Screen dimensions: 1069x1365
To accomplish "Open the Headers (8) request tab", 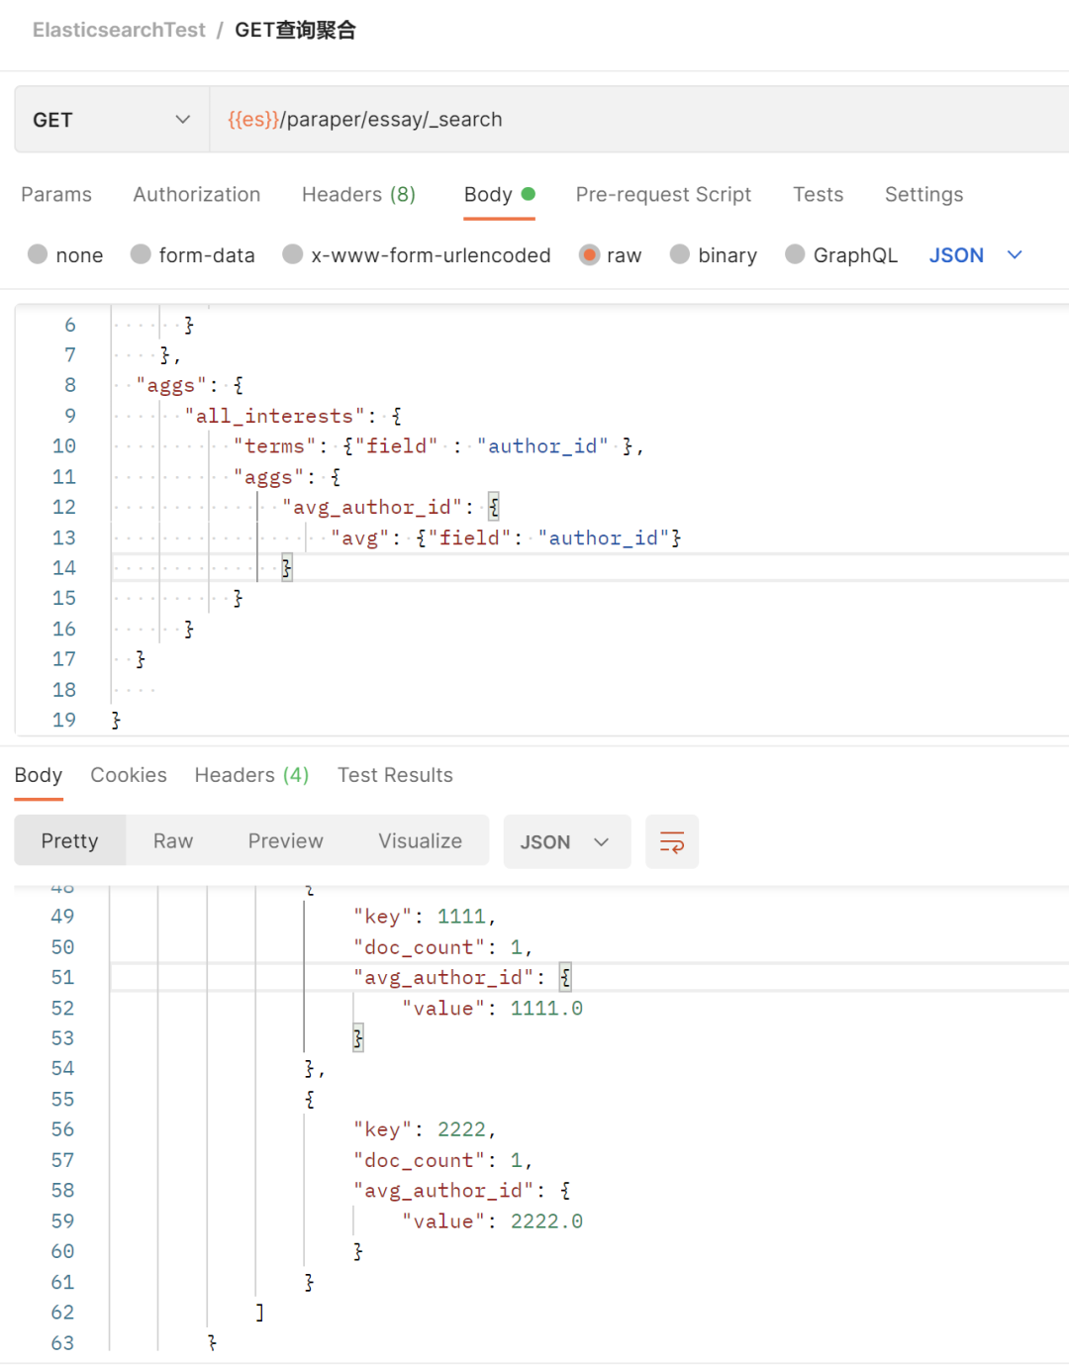I will [x=358, y=195].
